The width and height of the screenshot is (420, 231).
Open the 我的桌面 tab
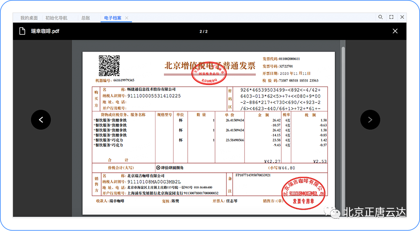coord(29,18)
